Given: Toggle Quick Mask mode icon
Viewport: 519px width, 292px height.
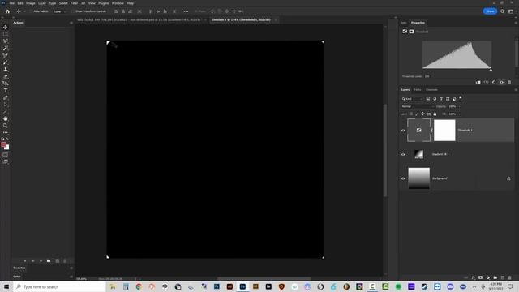Looking at the screenshot, I should [6, 155].
